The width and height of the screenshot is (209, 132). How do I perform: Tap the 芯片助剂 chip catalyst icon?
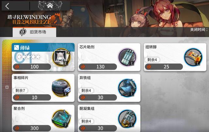click(x=127, y=57)
